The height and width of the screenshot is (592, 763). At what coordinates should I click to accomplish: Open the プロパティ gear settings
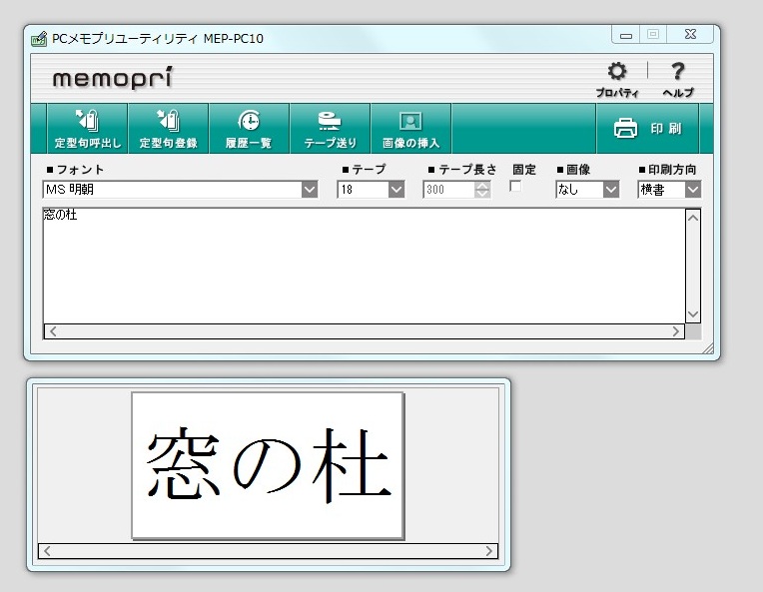617,80
